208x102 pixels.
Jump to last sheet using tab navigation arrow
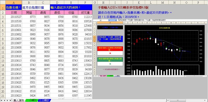point(10,100)
